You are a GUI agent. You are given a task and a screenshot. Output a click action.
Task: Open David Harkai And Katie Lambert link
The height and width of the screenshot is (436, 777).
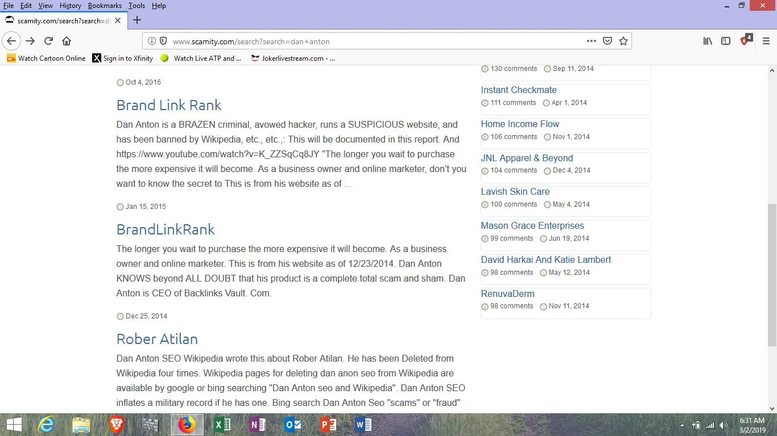coord(546,259)
